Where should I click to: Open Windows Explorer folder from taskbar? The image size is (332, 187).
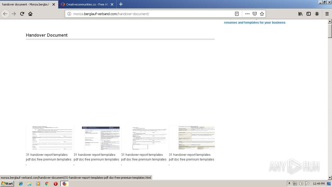(x=29, y=184)
